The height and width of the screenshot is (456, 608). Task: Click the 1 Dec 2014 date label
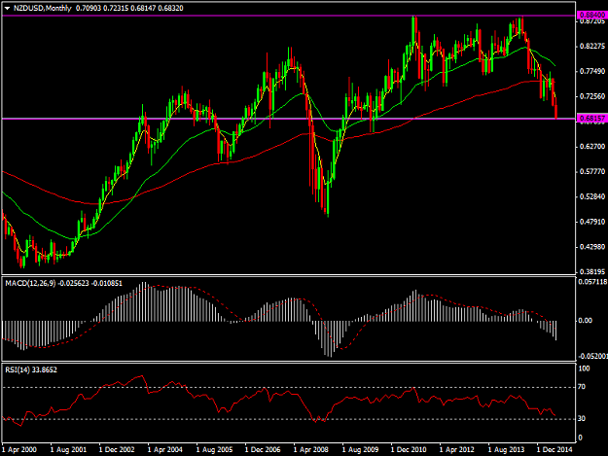(x=554, y=450)
